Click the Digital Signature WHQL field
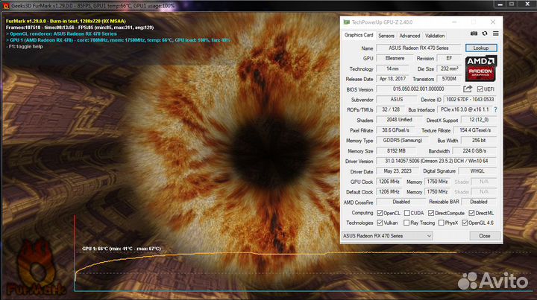The width and height of the screenshot is (537, 300). 477,170
